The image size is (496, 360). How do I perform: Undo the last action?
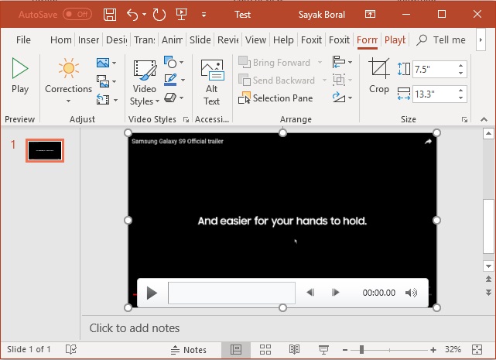[x=132, y=14]
